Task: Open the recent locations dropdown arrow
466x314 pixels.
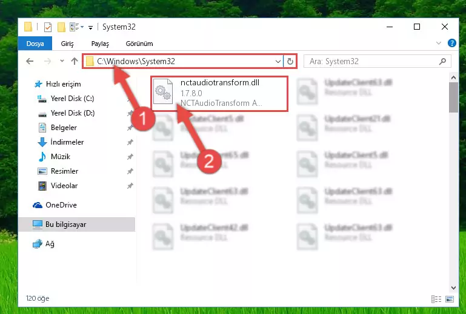Action: 62,61
